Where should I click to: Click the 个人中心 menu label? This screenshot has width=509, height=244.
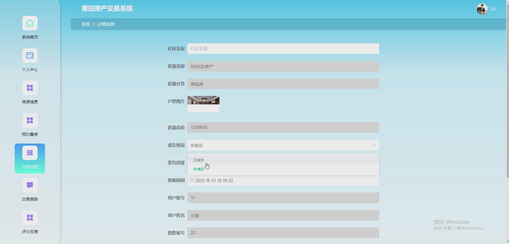tap(30, 70)
